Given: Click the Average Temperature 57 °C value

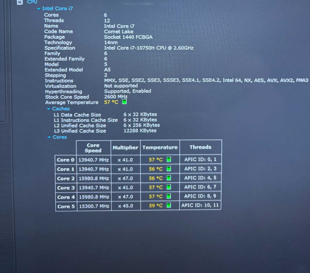Looking at the screenshot, I should click(x=111, y=102).
